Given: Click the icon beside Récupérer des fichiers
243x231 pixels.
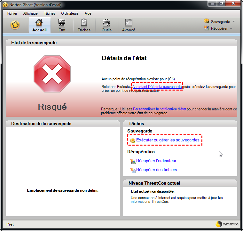Looking at the screenshot, I should [x=133, y=171].
